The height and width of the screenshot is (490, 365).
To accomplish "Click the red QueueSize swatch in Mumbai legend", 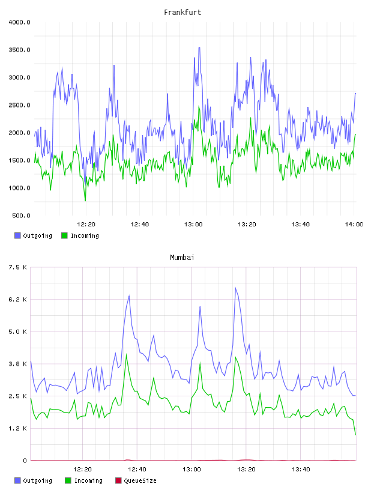I will (x=118, y=480).
